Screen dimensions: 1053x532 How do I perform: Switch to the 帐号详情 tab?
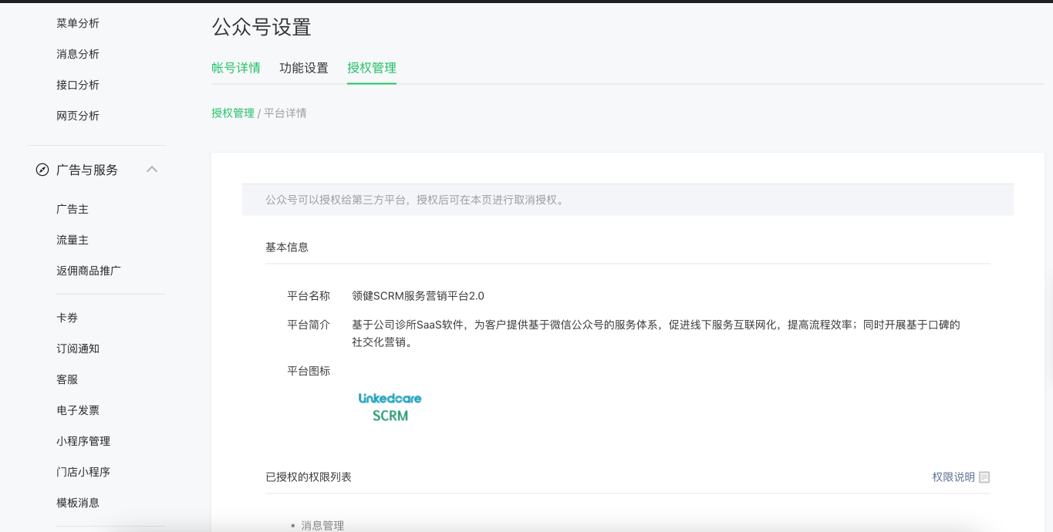(x=236, y=68)
